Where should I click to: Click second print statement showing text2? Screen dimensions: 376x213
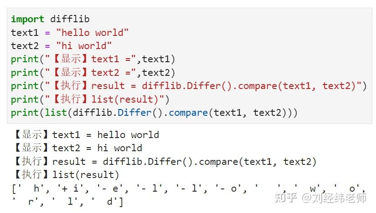click(93, 72)
